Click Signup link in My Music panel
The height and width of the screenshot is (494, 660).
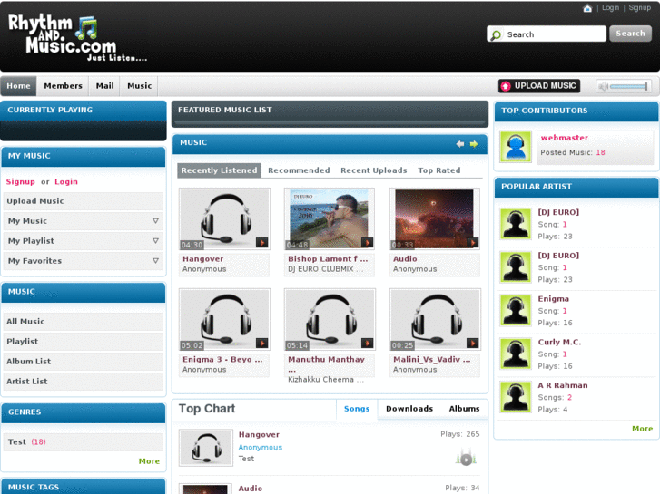click(x=20, y=181)
